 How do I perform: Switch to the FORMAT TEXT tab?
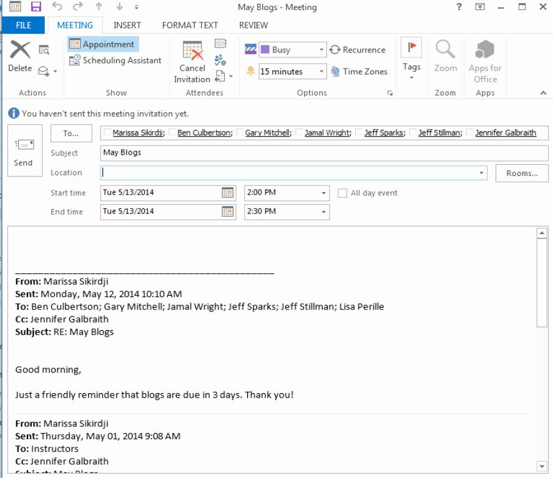[190, 26]
